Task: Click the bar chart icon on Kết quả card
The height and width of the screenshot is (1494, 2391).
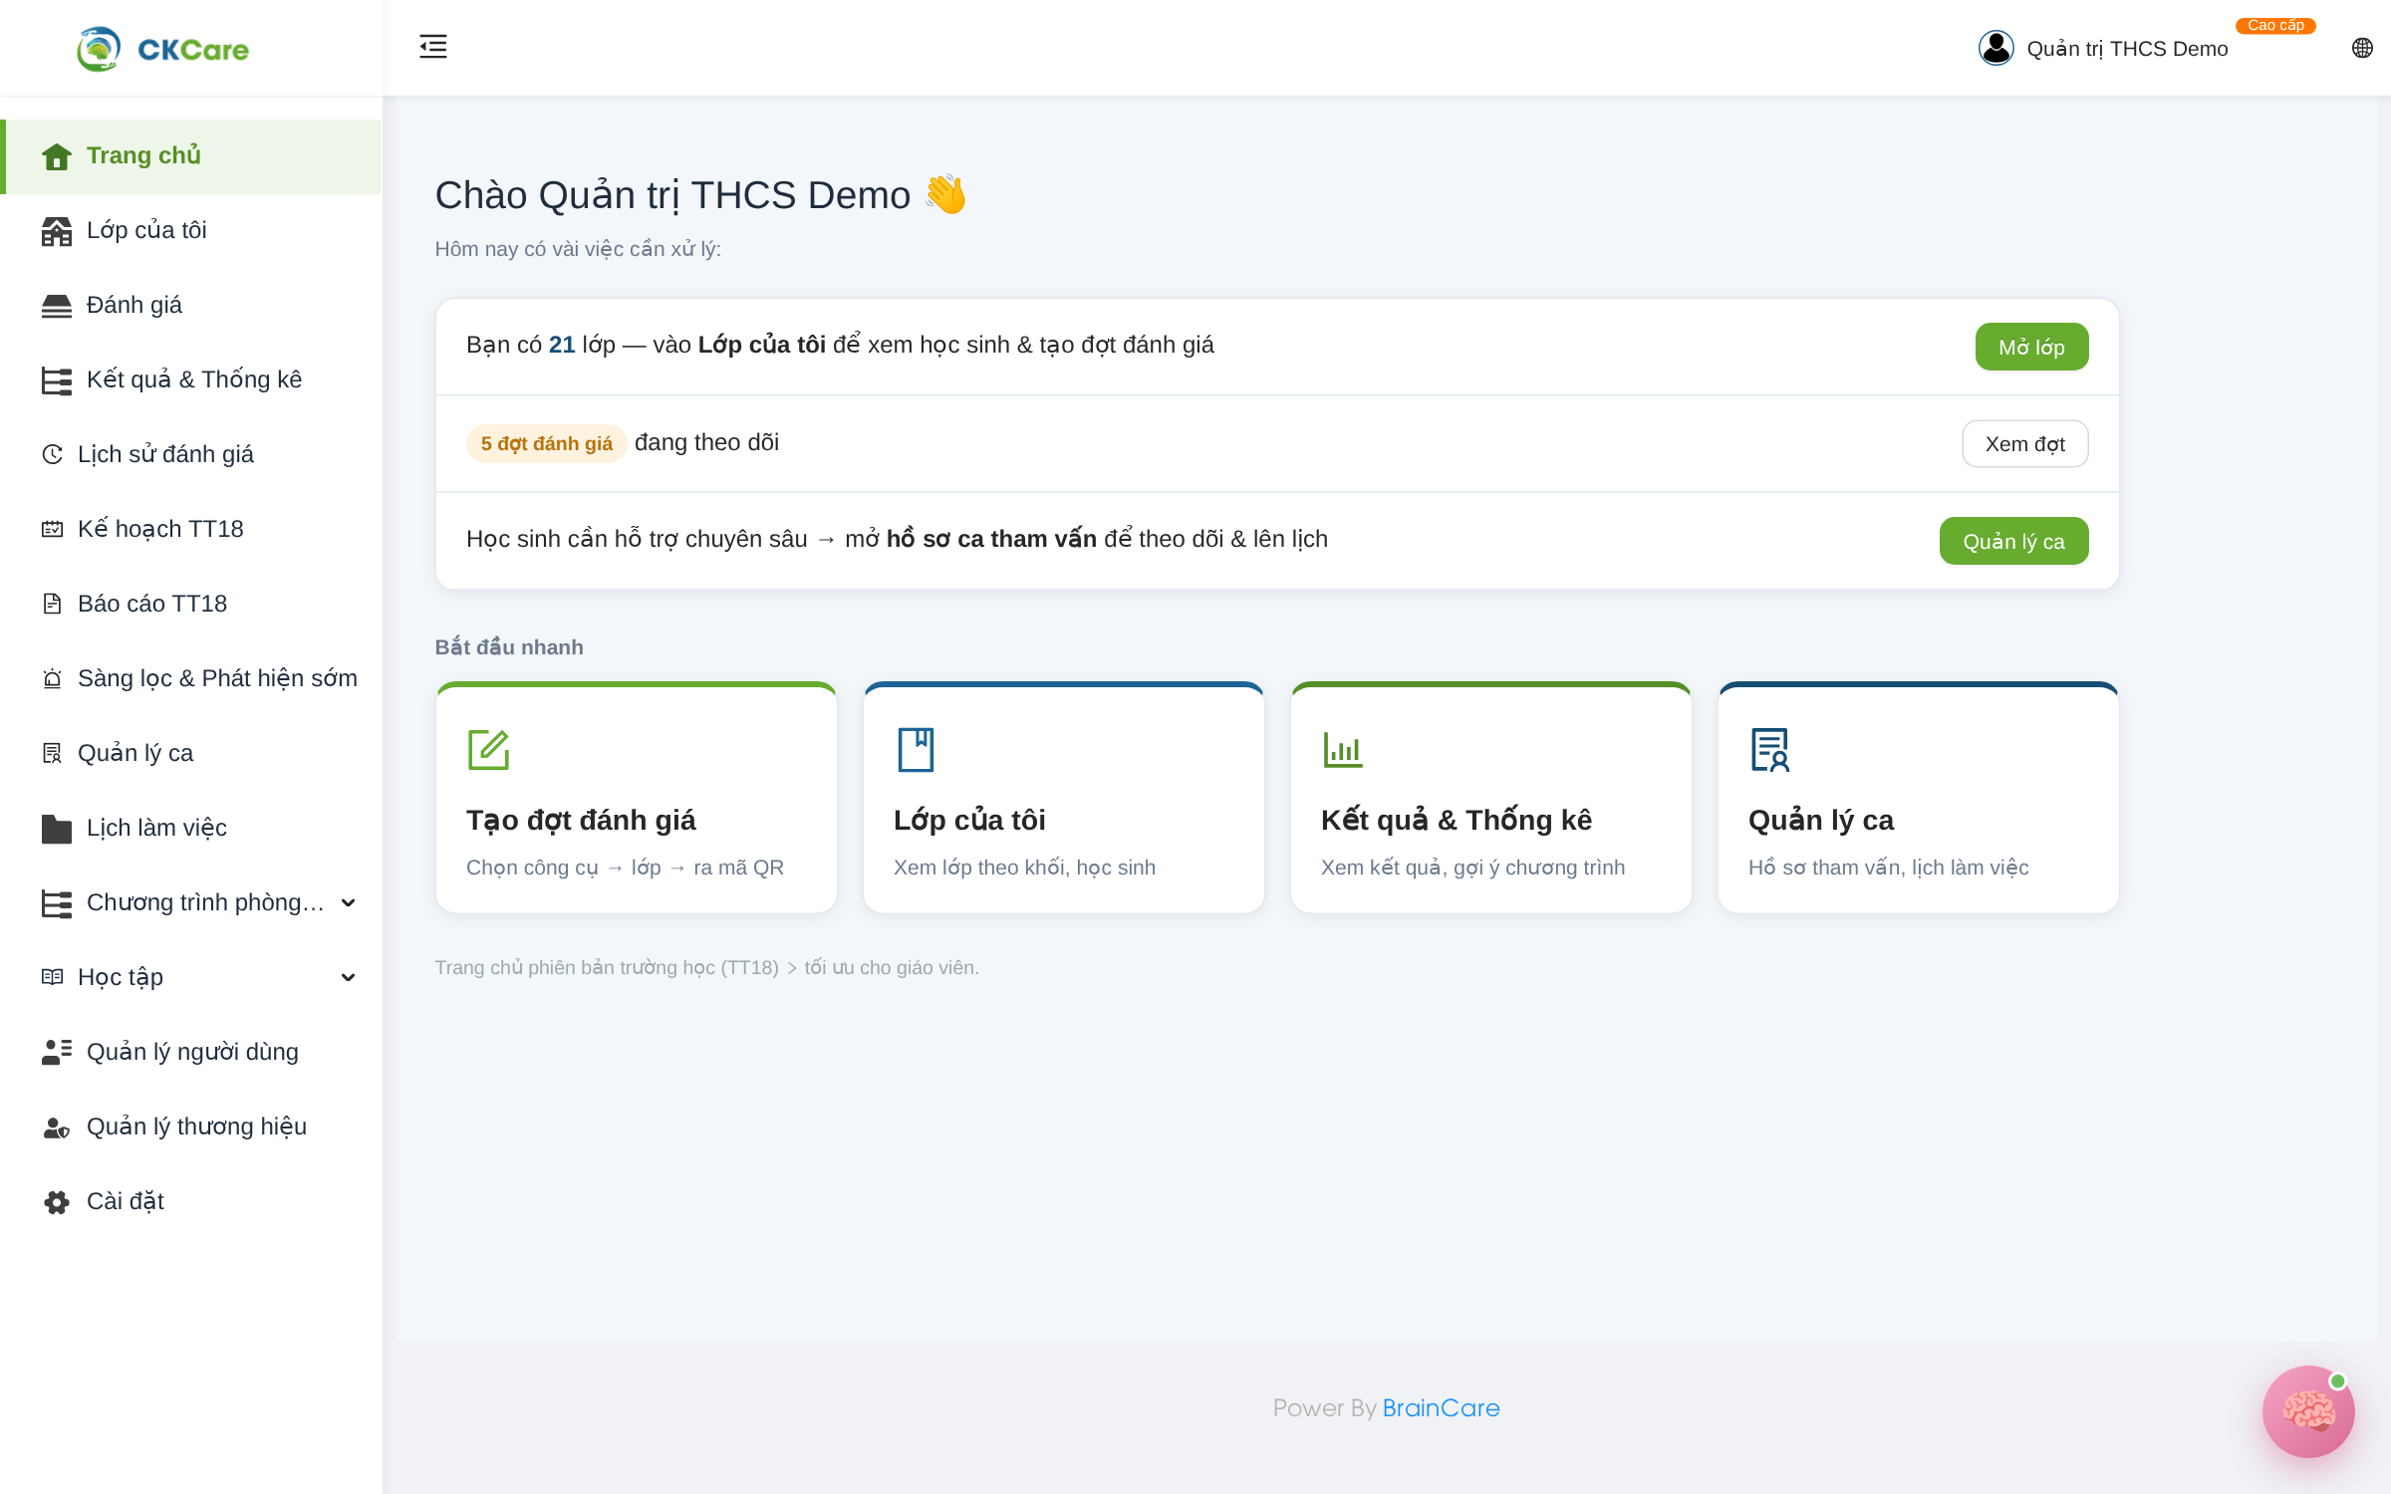Action: [x=1342, y=750]
